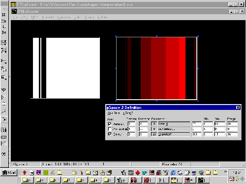Image resolution: width=246 pixels, height=184 pixels.
Task: Expand hidden quick launch icons with the chevron
Action: pyautogui.click(x=225, y=172)
